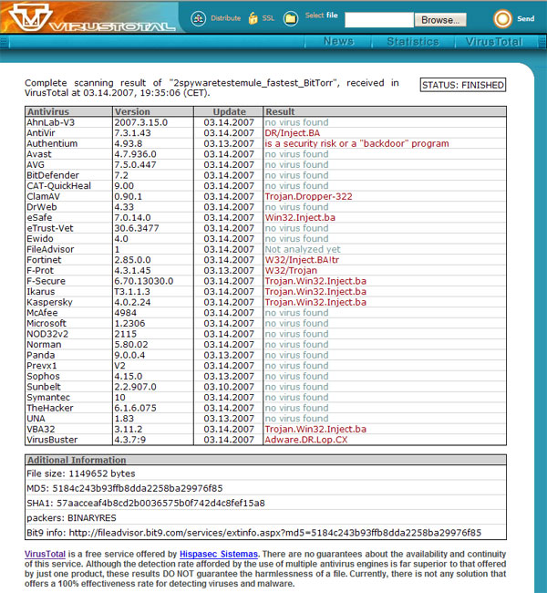Click the Send label
Viewport: 547px width, 593px height.
tap(526, 18)
